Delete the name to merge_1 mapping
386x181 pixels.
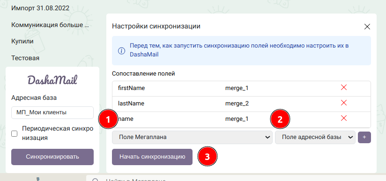coord(344,118)
